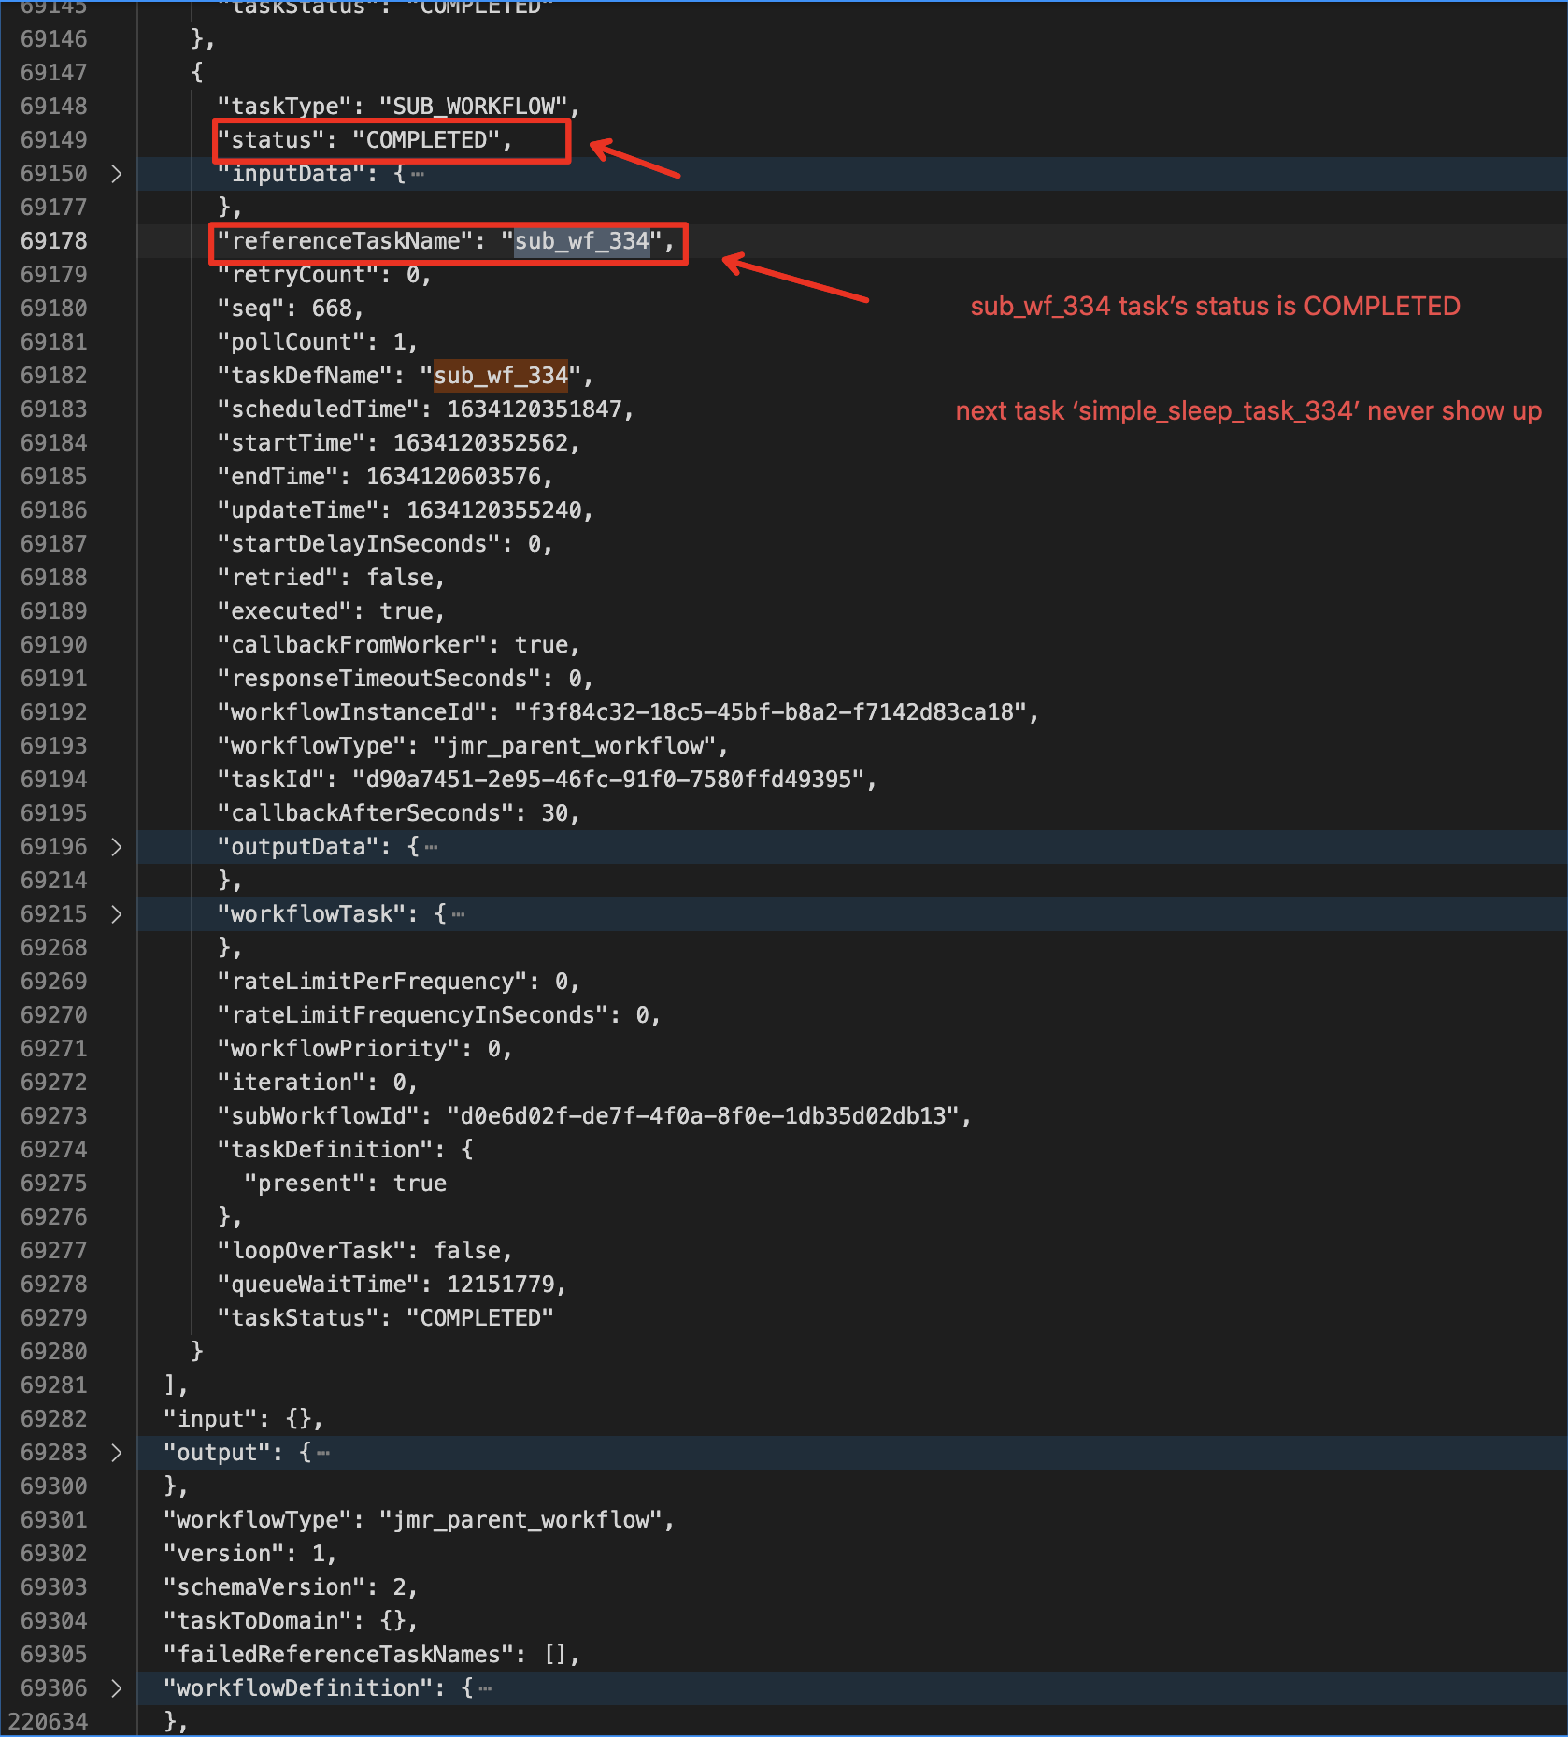Click the failedReferenceTaskNames empty array
The image size is (1568, 1737).
[x=559, y=1654]
